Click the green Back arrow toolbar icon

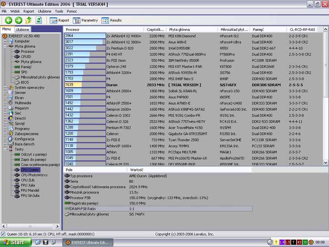click(9, 20)
